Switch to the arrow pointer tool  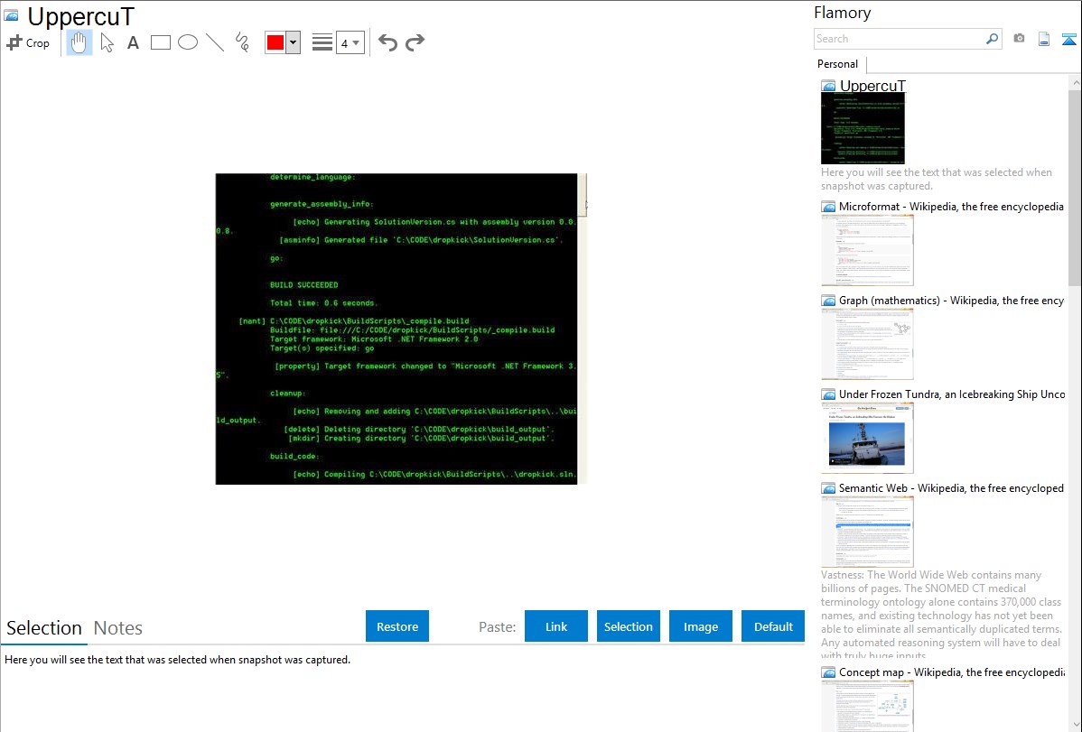(107, 42)
